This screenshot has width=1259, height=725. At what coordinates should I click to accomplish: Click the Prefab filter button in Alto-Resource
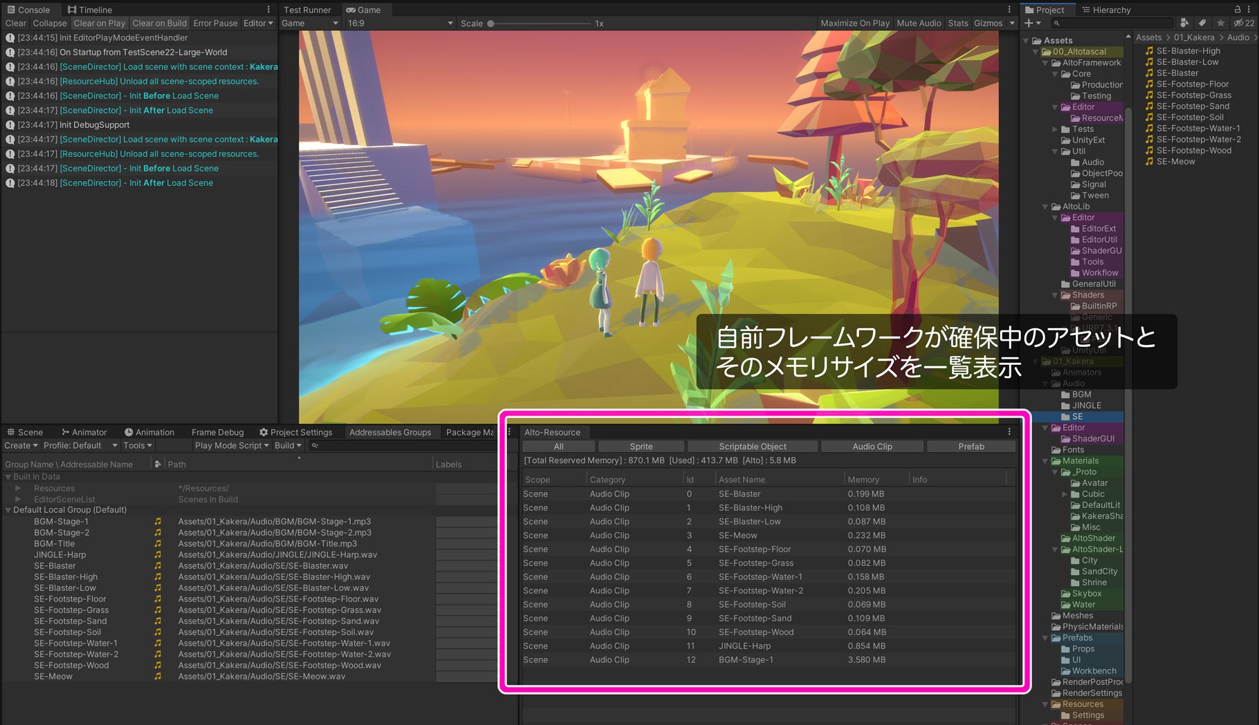[x=971, y=446]
